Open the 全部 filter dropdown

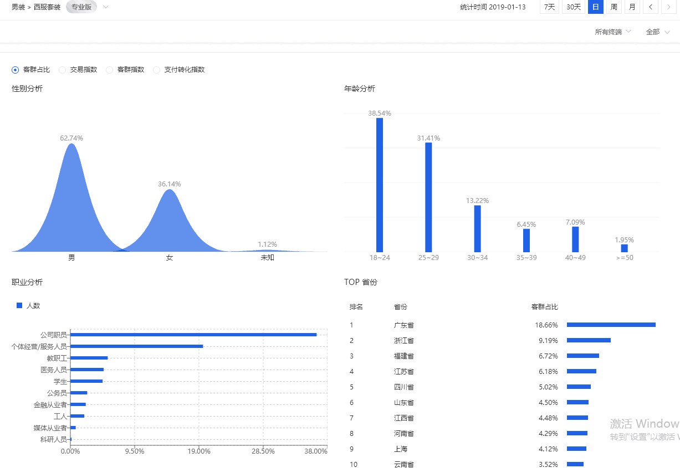coord(657,32)
